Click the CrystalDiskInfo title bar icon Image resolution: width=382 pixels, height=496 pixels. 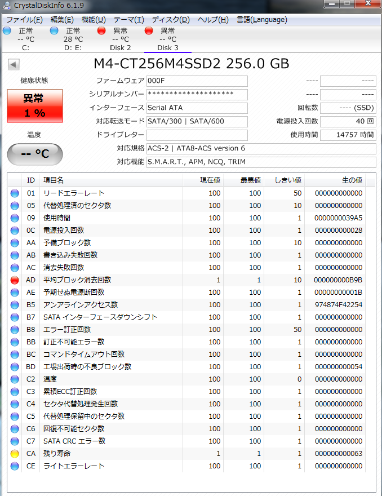click(6, 6)
